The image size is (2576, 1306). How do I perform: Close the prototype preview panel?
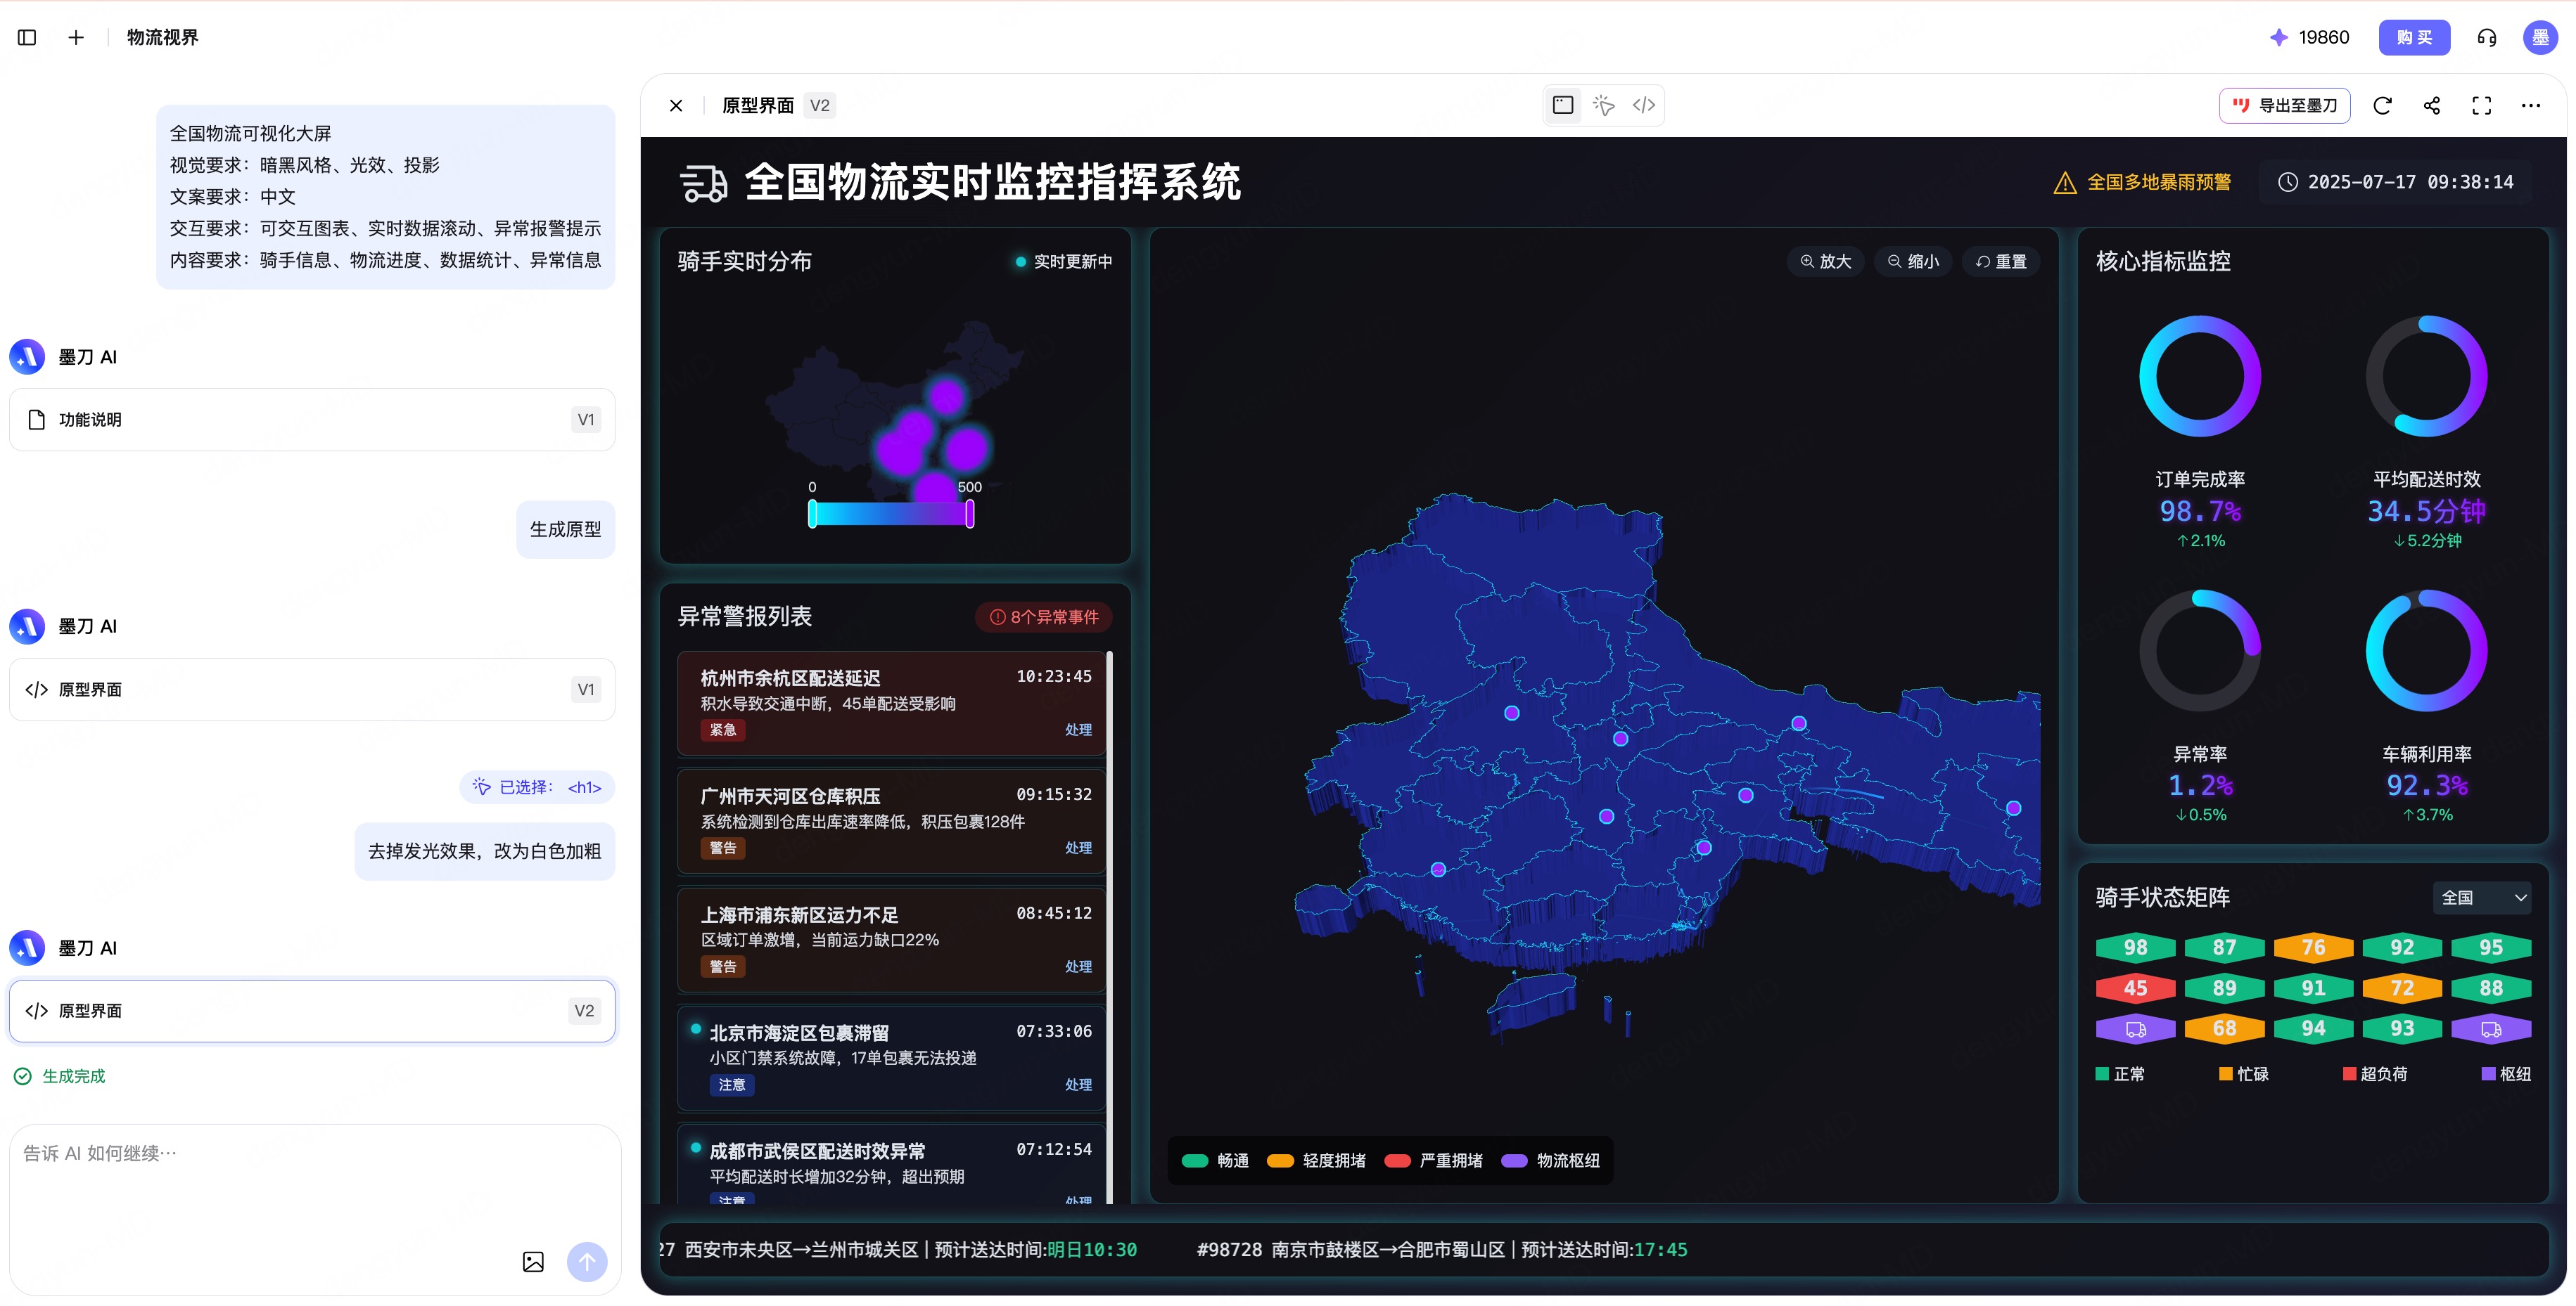point(676,105)
